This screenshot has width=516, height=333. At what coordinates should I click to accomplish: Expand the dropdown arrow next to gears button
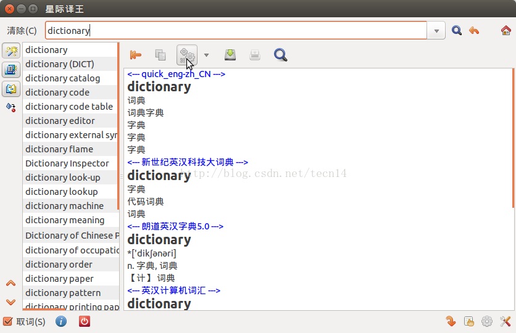(x=206, y=55)
